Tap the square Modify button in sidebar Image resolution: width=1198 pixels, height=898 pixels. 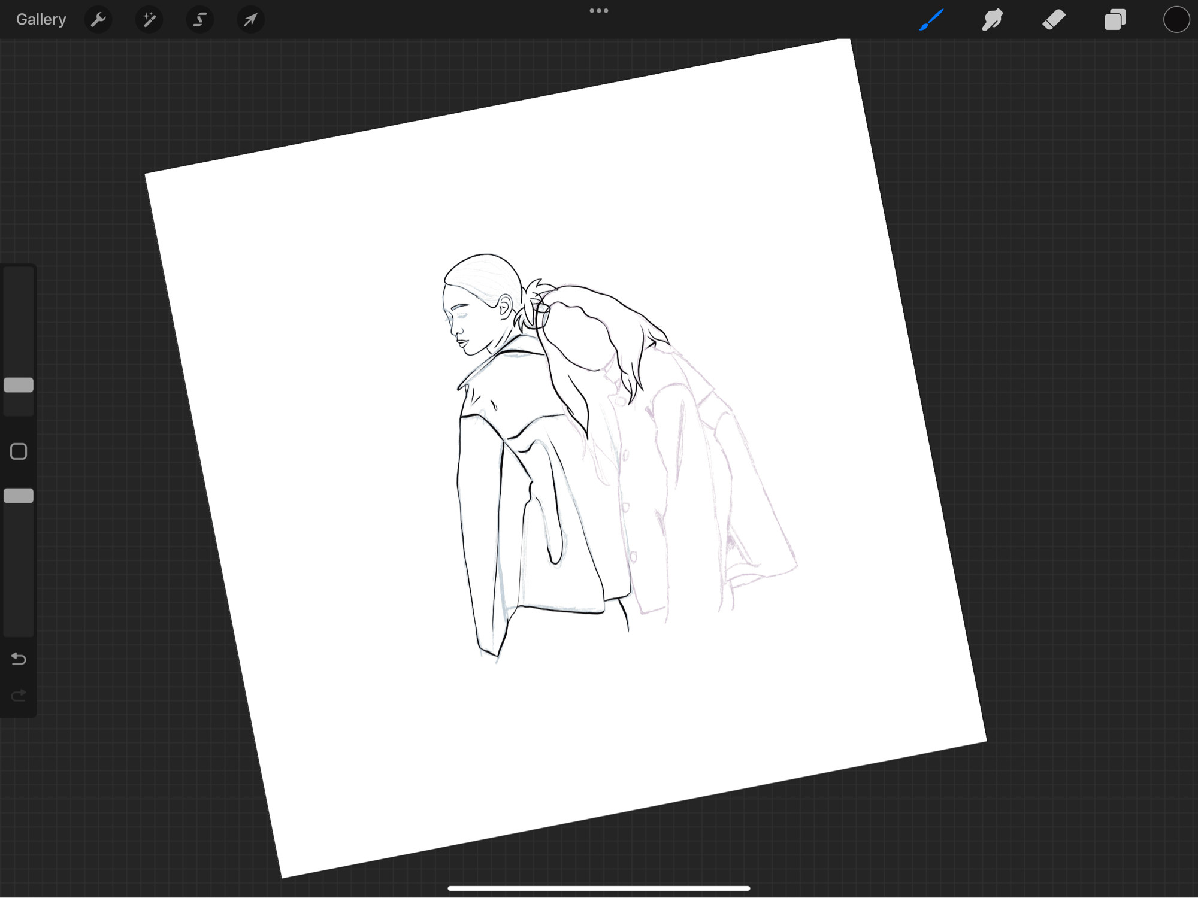(x=19, y=451)
